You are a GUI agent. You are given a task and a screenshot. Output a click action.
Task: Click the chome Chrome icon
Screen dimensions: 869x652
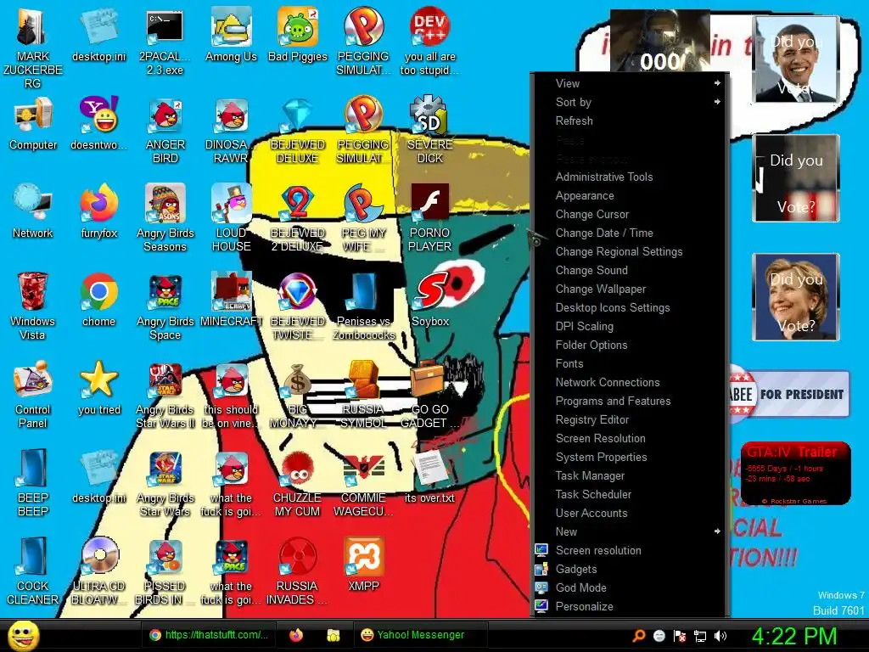[x=98, y=300]
